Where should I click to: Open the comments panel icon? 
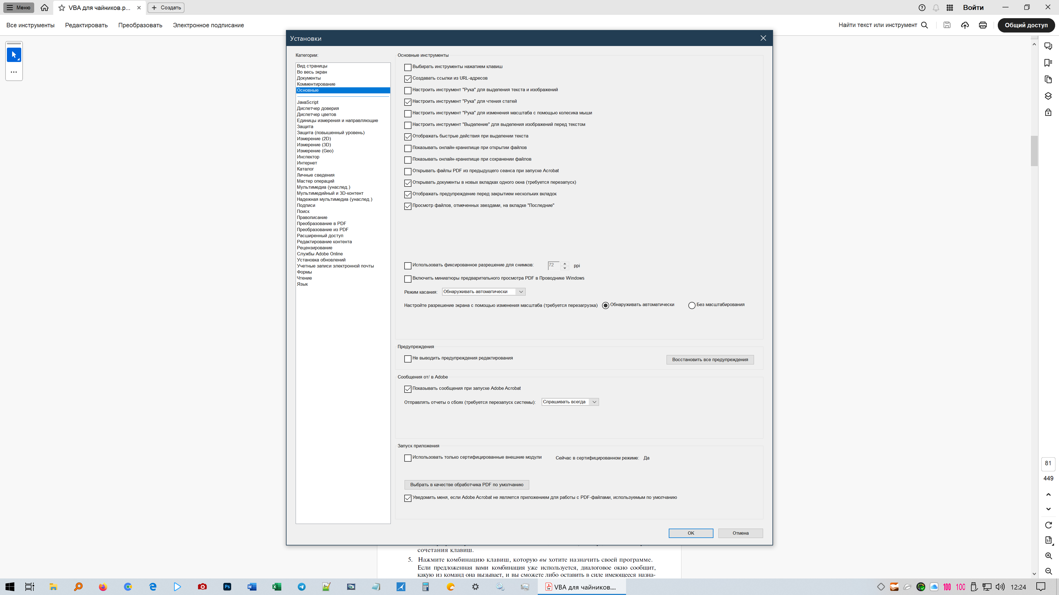(1048, 46)
